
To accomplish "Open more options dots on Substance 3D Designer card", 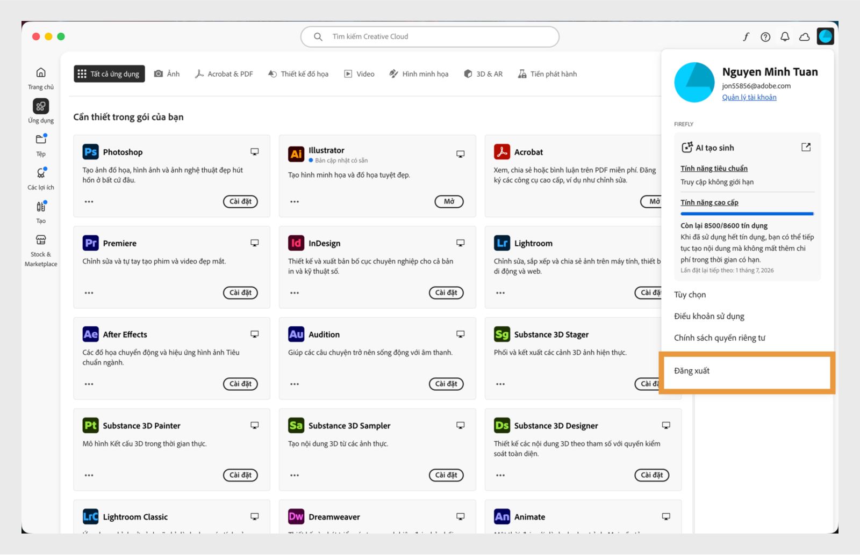I will pyautogui.click(x=500, y=476).
